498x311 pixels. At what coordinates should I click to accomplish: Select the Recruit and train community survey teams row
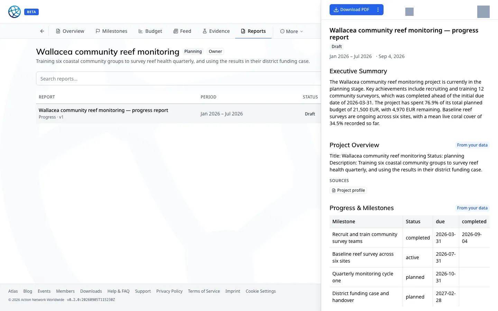coord(409,238)
